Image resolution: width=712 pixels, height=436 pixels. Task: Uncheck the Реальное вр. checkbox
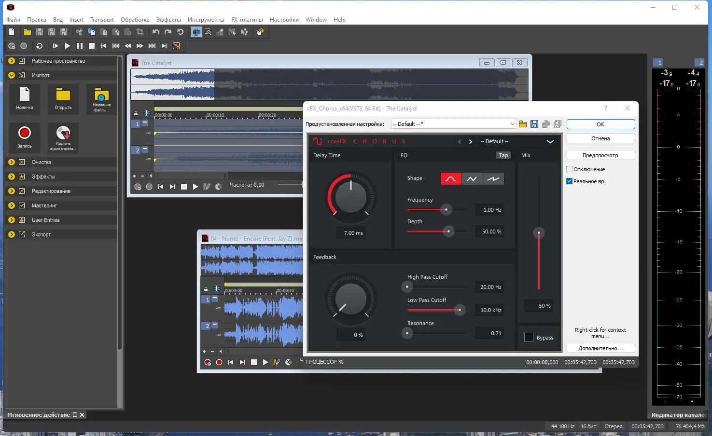pos(570,181)
